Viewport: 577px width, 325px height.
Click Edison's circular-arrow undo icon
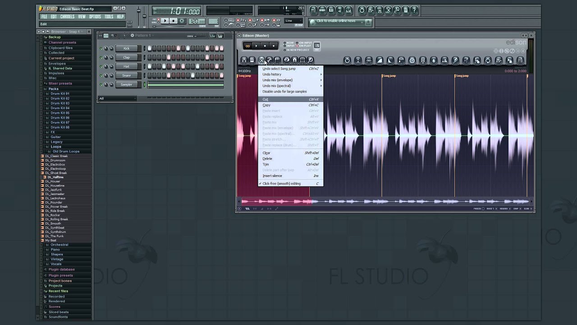tap(347, 60)
